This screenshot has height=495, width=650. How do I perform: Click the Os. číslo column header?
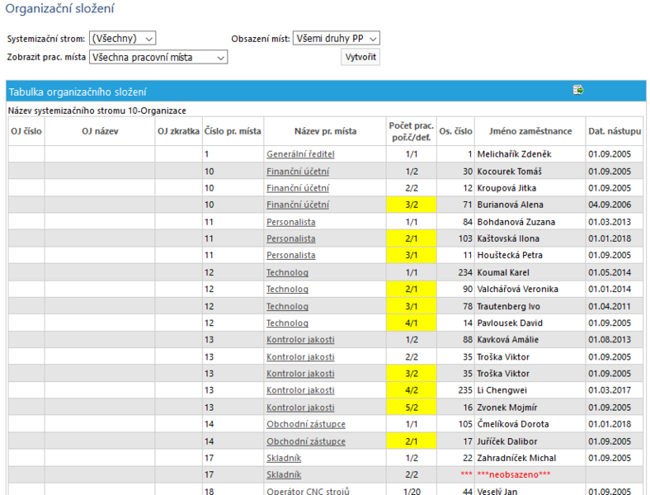tap(455, 131)
